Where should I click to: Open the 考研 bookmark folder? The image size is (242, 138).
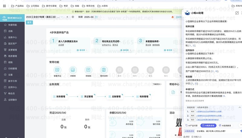pos(64,6)
